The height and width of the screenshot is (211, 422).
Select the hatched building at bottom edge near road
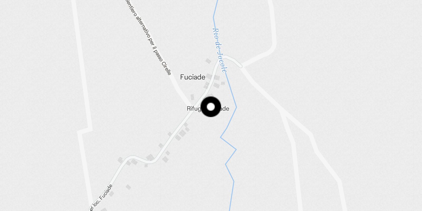(104, 210)
